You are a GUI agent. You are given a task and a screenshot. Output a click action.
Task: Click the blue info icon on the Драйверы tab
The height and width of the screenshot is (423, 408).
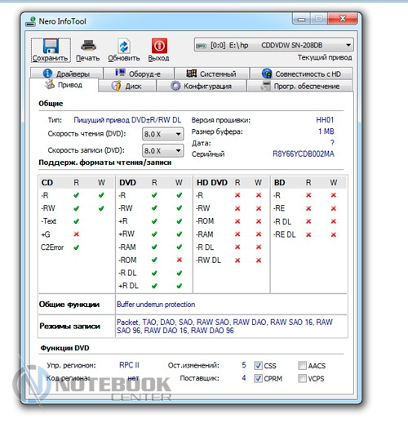point(47,73)
